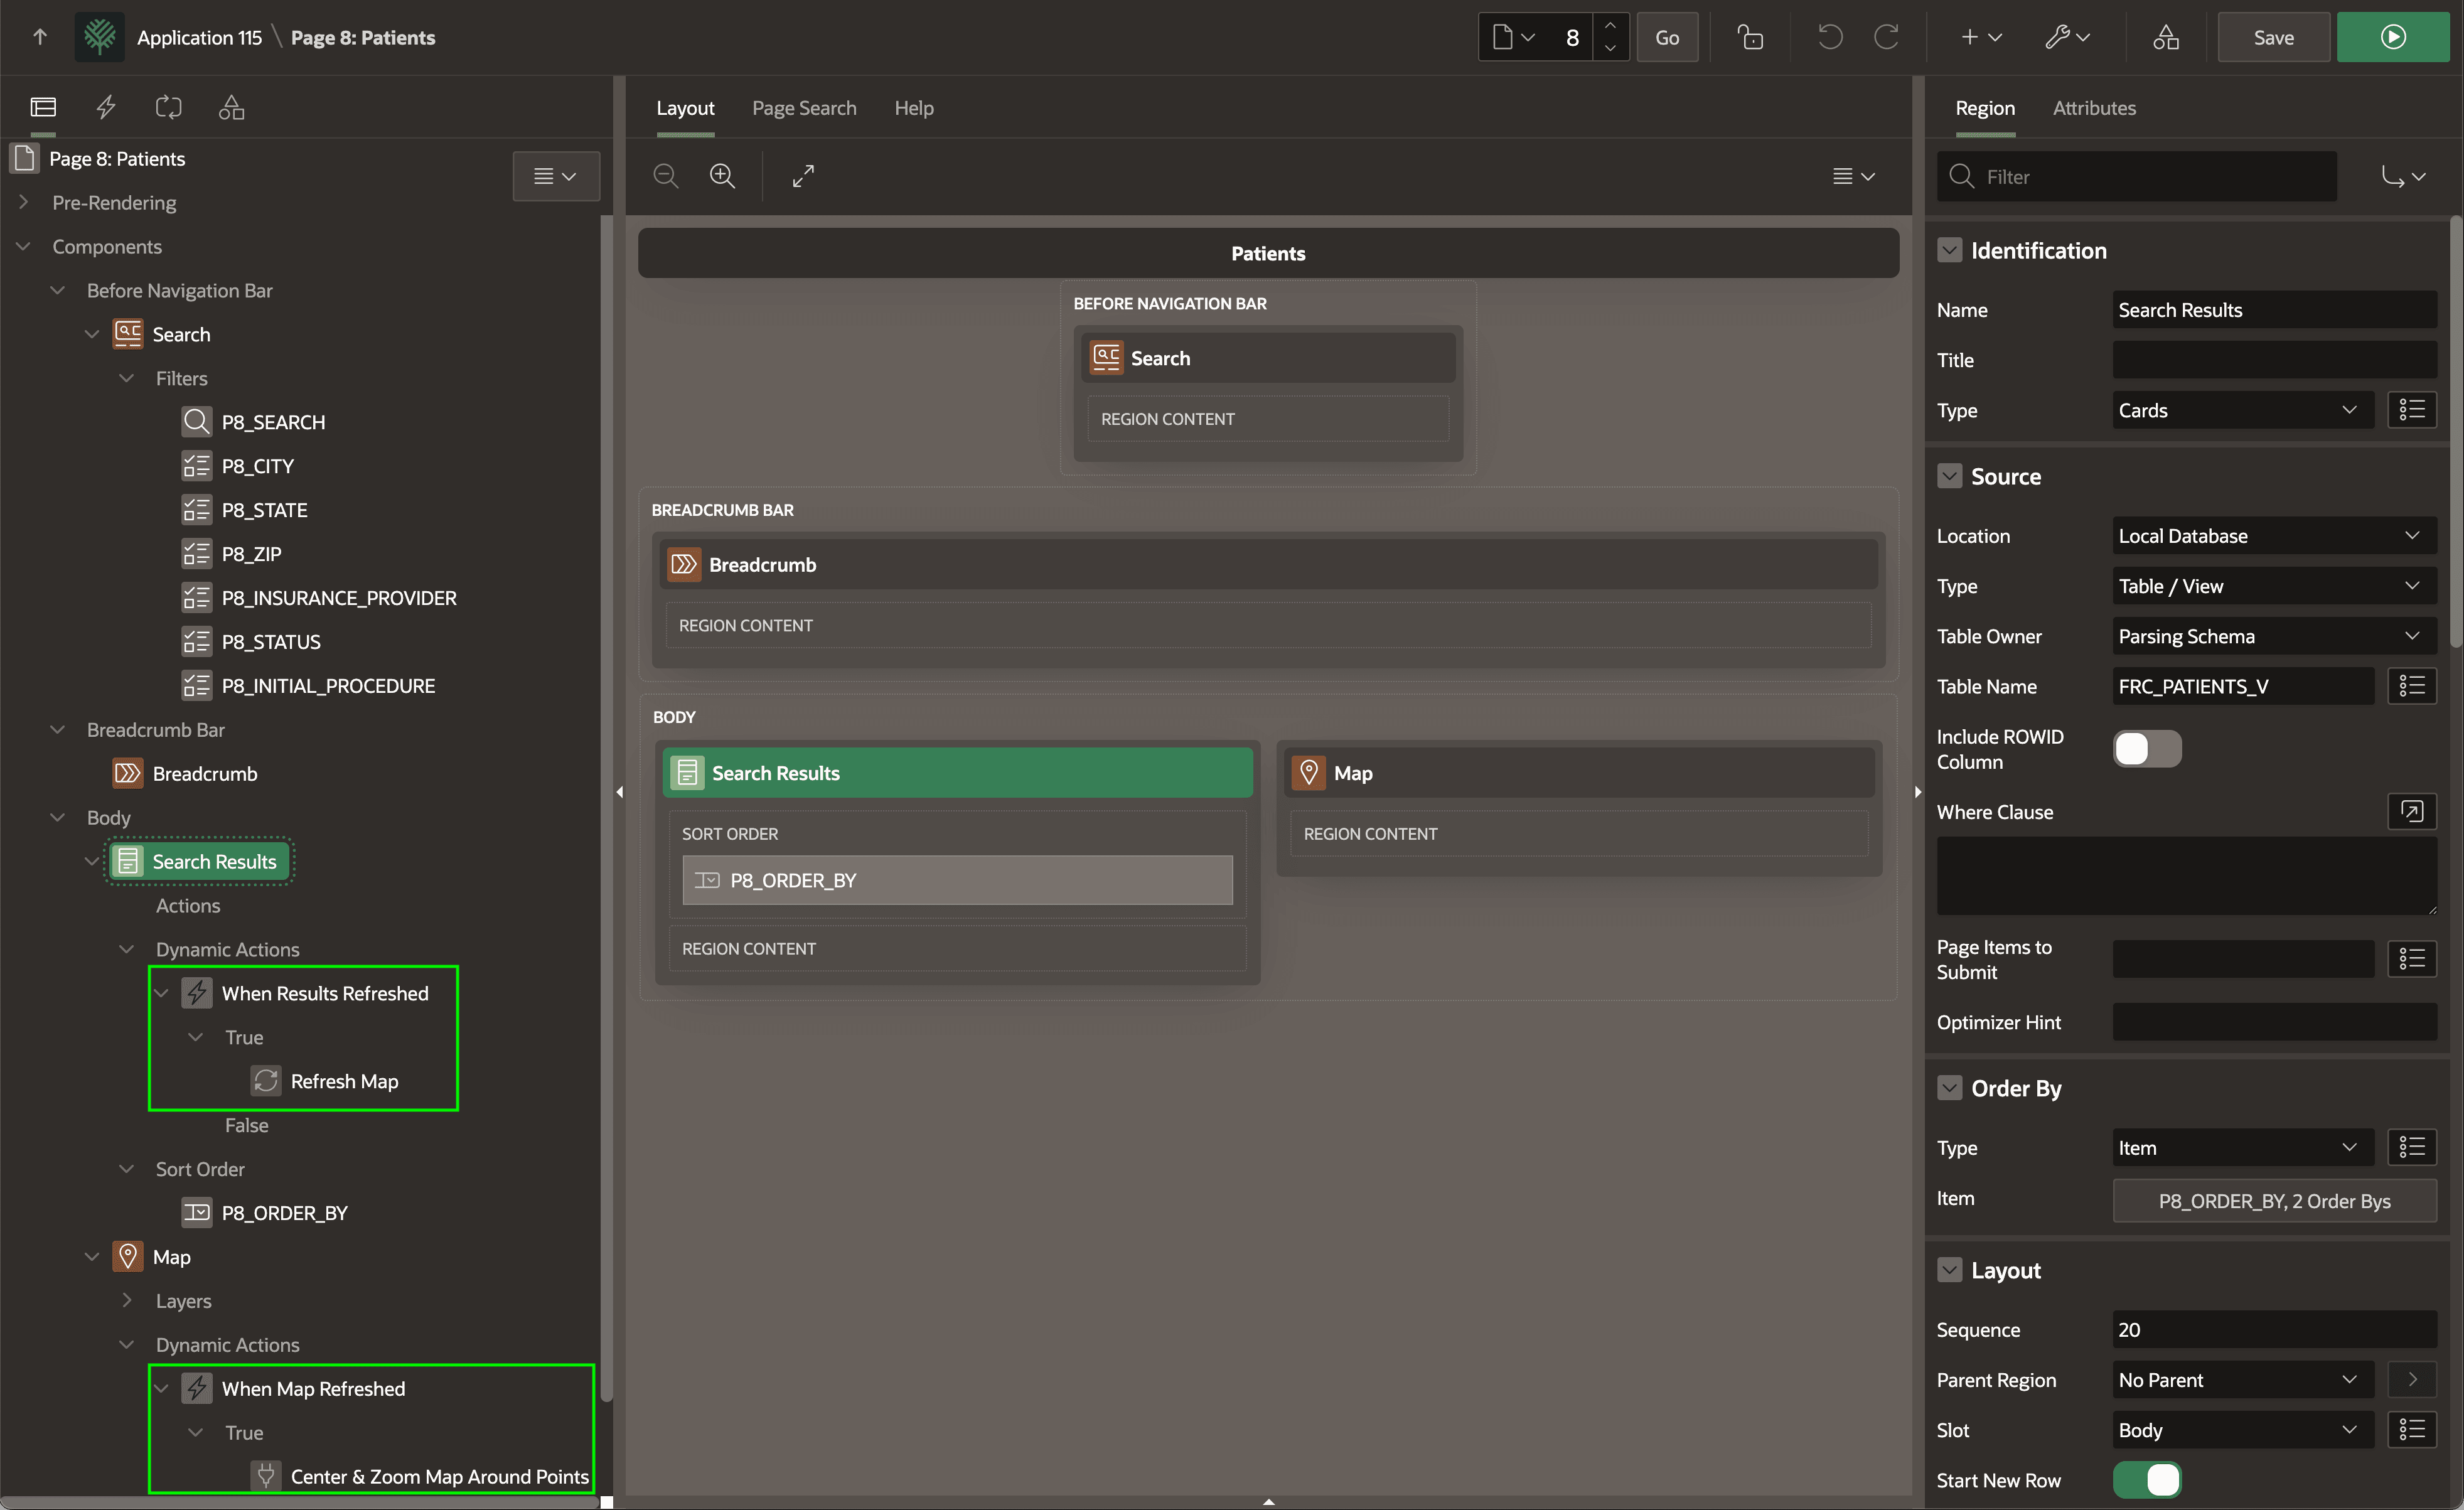
Task: Select the Region tab
Action: (1985, 108)
